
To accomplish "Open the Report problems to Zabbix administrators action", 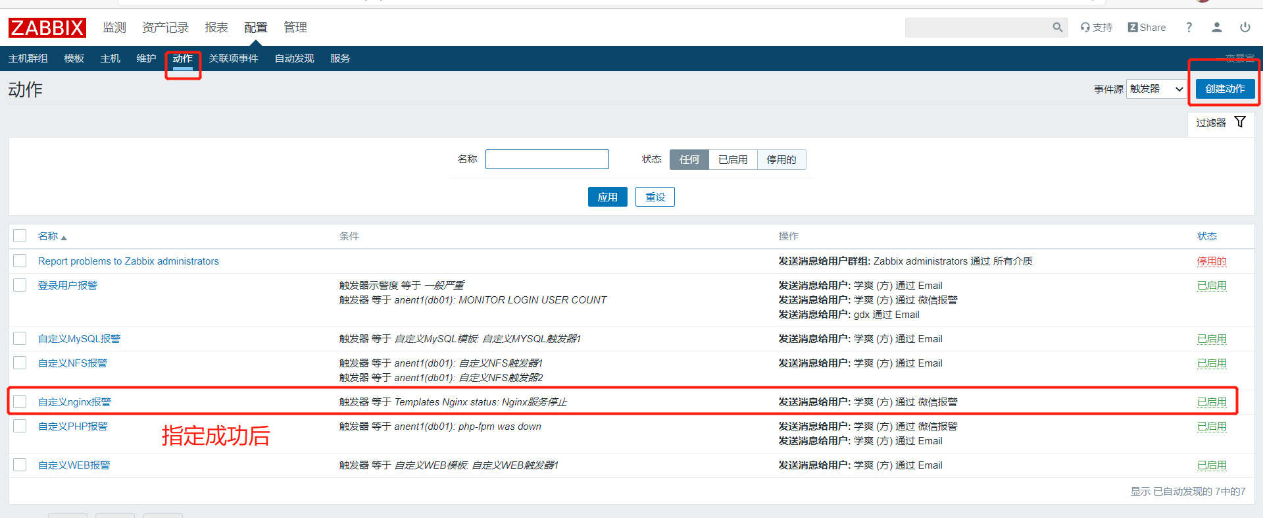I will (128, 261).
